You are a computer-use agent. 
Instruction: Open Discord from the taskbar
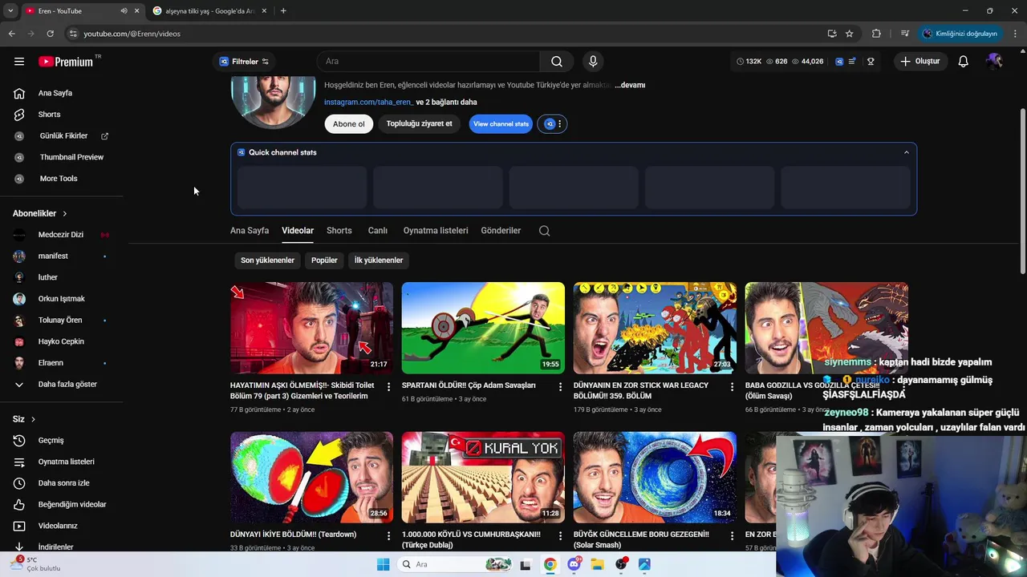point(574,564)
